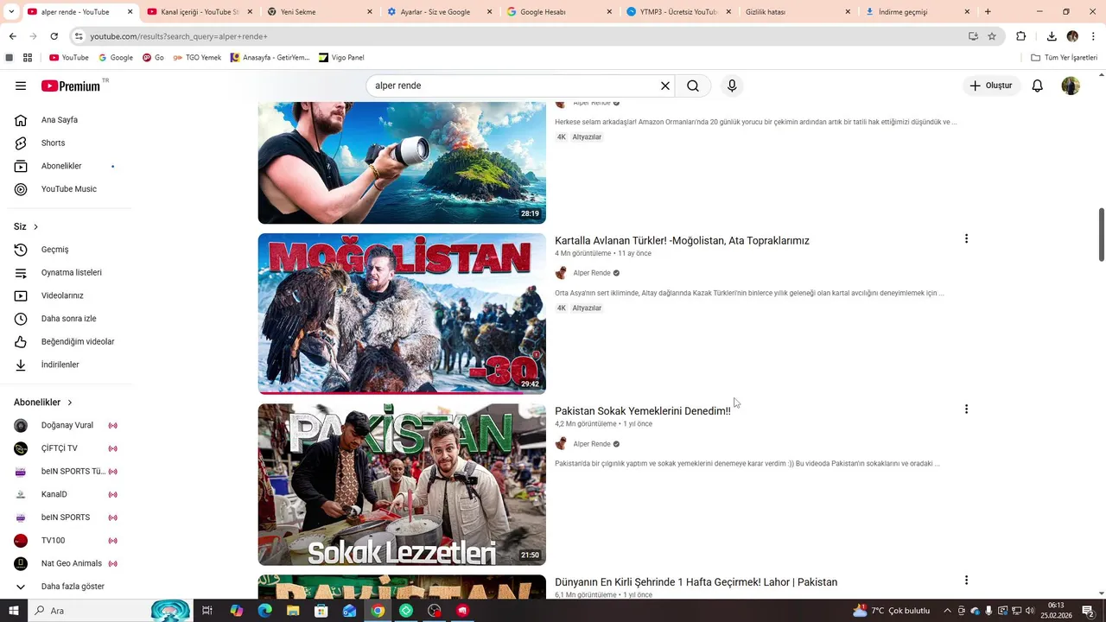
Task: Open Alper Rende channel under Pakistan Sokak video
Action: click(x=592, y=444)
